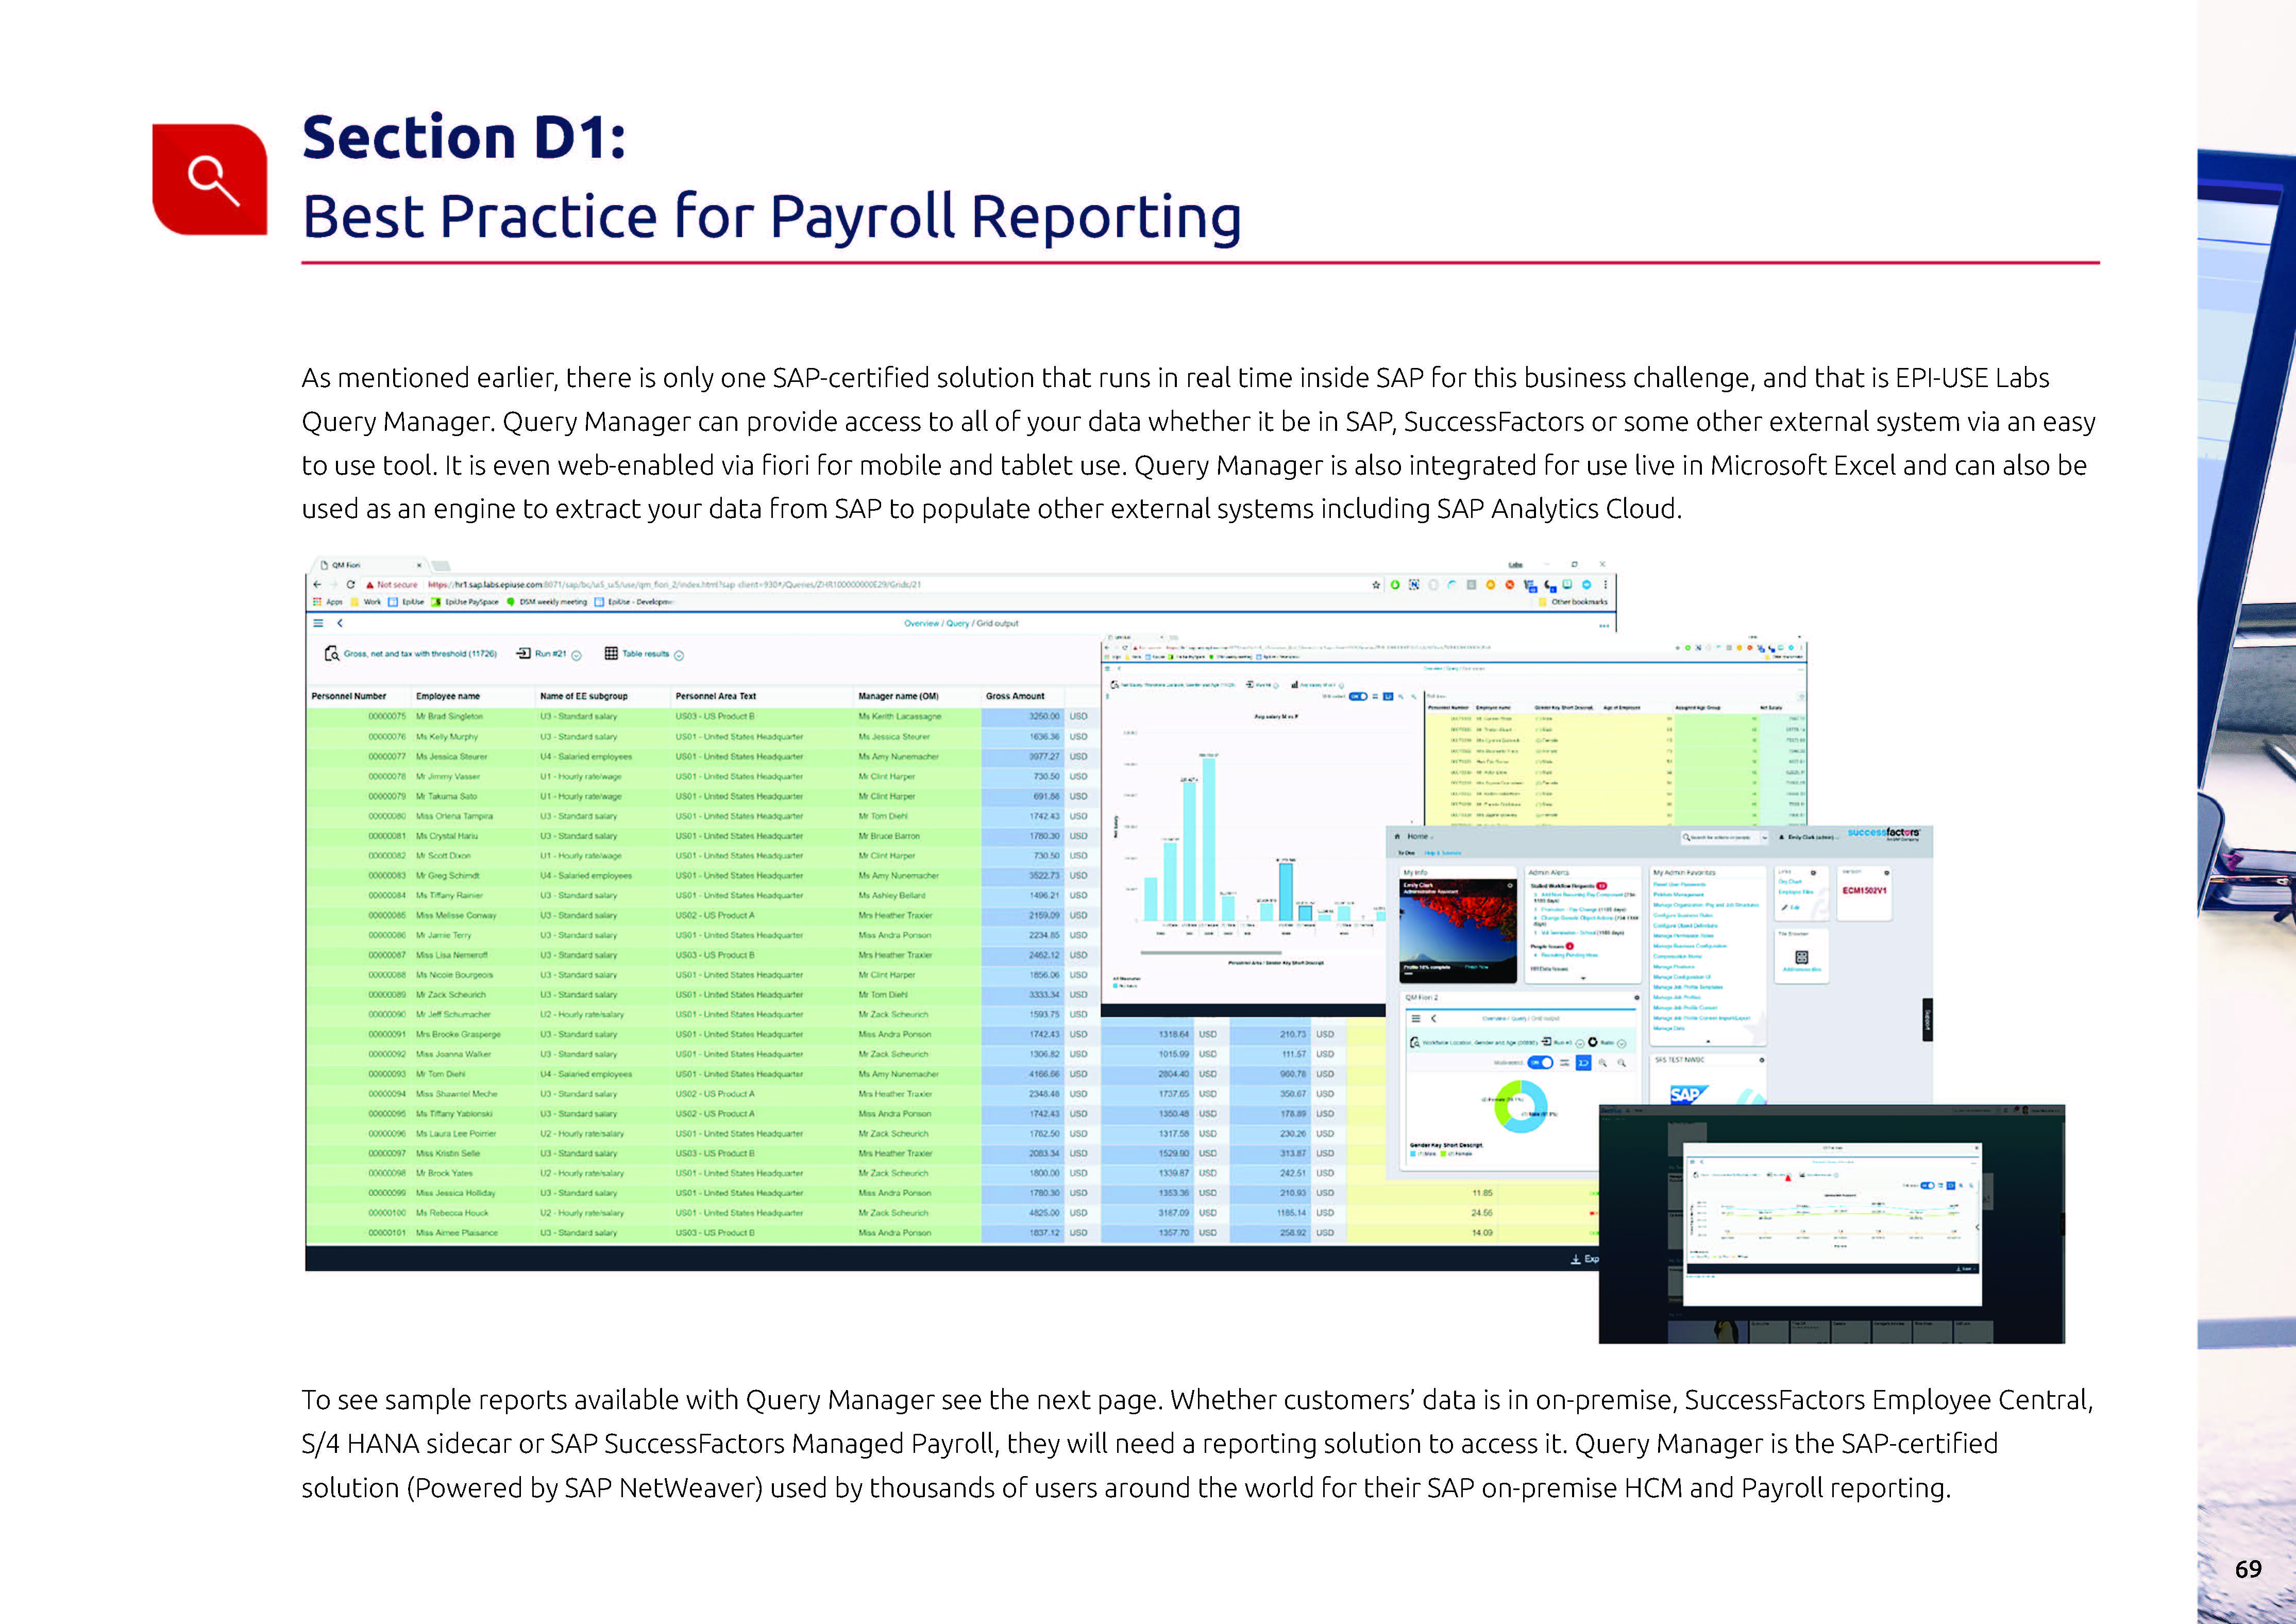The image size is (2296, 1624).
Task: Click the red browser extension icon
Action: click(1510, 585)
